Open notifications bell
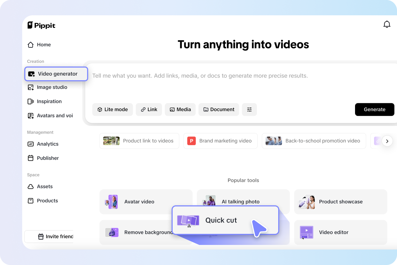 (387, 24)
